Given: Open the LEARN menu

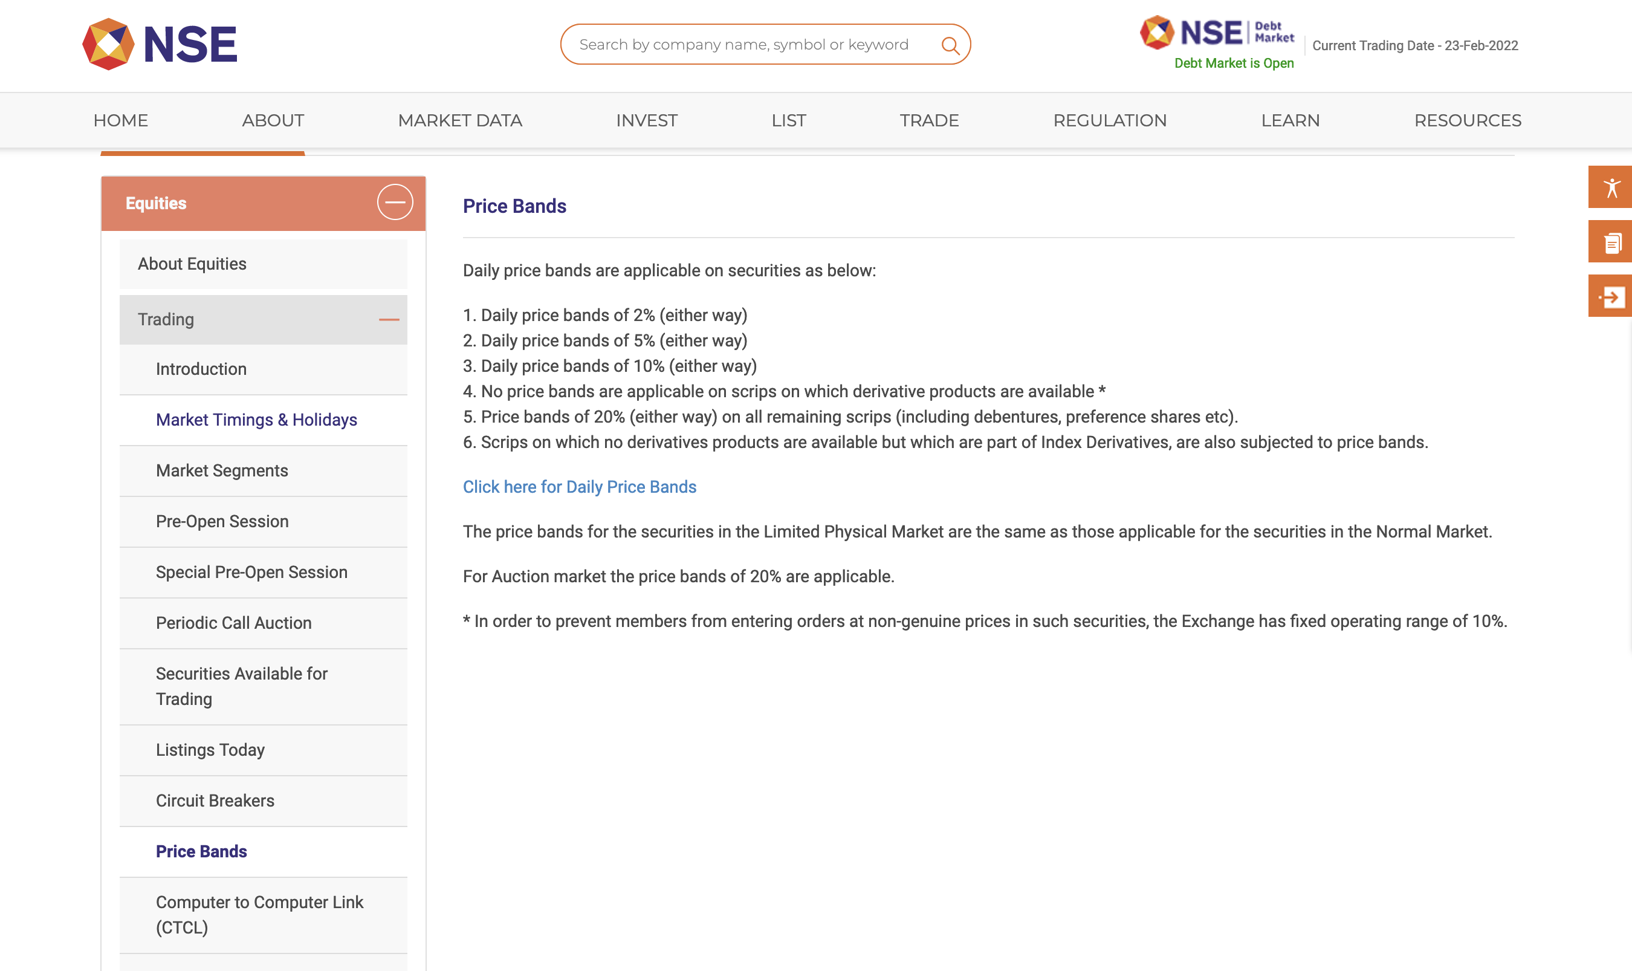Looking at the screenshot, I should (x=1290, y=120).
